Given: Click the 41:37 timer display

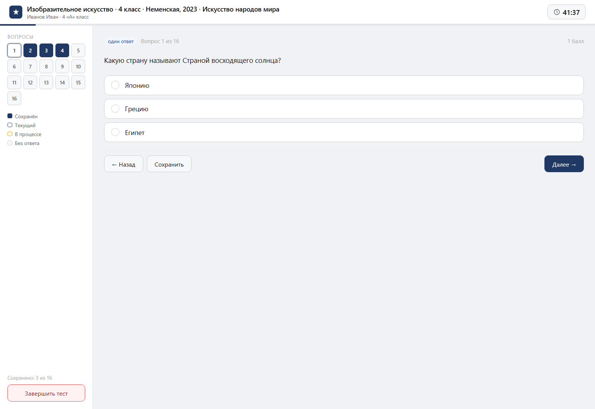Looking at the screenshot, I should pos(571,12).
